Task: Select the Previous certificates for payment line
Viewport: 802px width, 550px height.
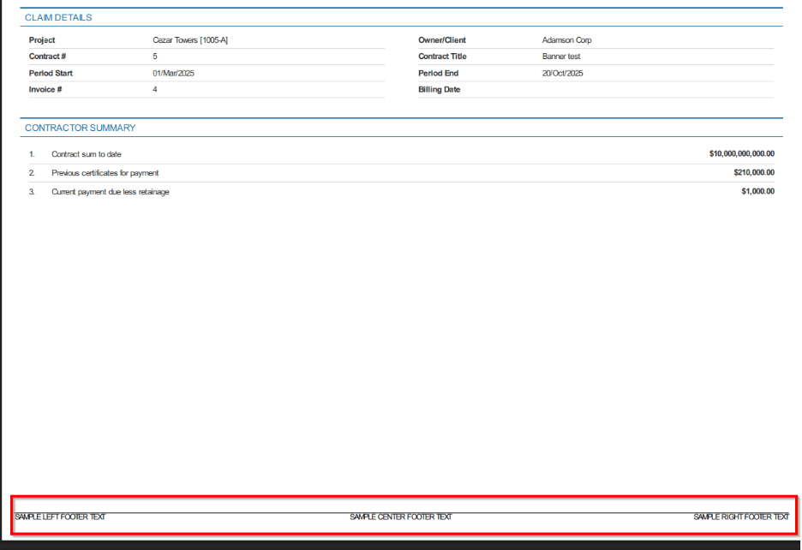Action: pyautogui.click(x=105, y=173)
